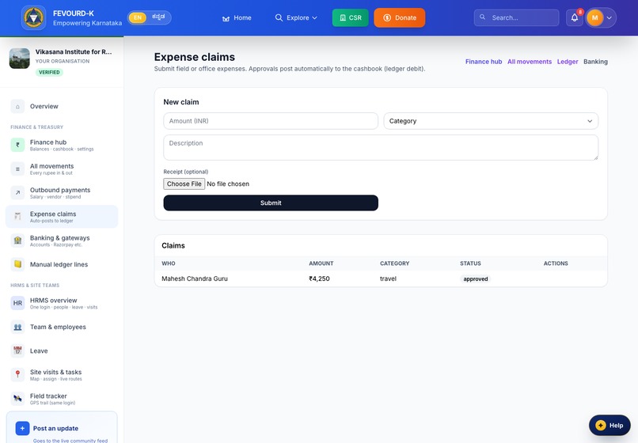Click the HR badge icon for HRMS overview
The height and width of the screenshot is (443, 638).
tap(17, 303)
